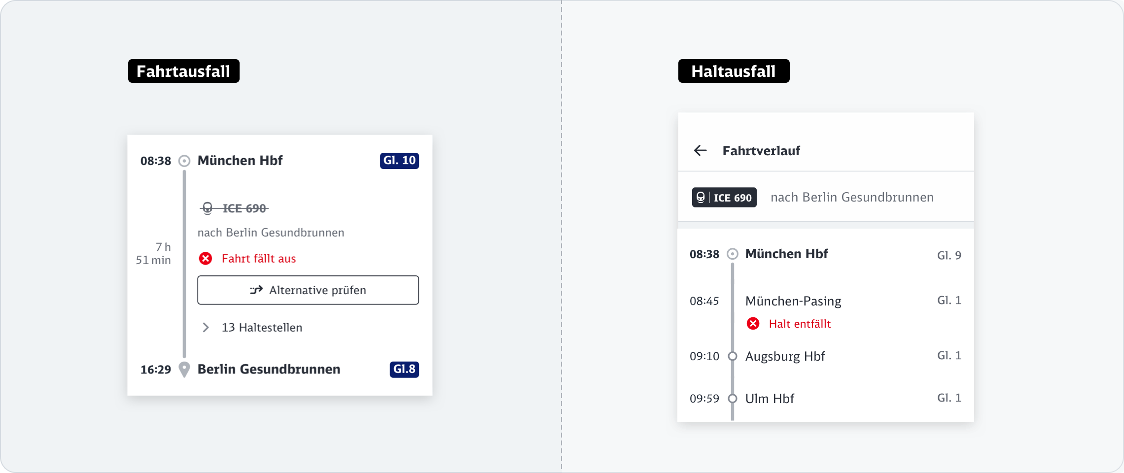The width and height of the screenshot is (1124, 473).
Task: Click the Augsburg Hbf stop marker on route line
Action: 733,356
